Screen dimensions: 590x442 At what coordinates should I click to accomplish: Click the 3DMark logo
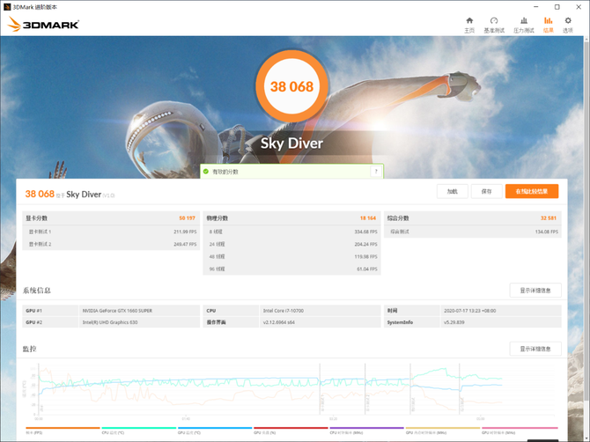pyautogui.click(x=43, y=25)
